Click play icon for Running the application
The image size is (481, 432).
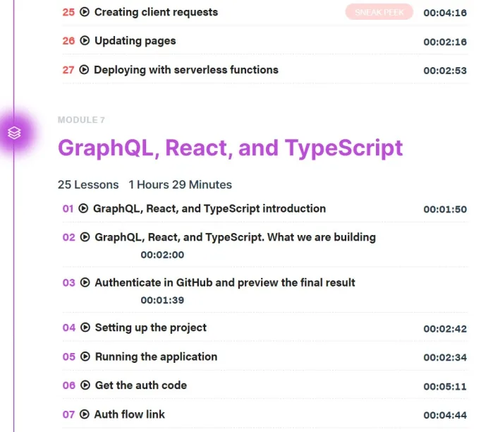click(85, 356)
